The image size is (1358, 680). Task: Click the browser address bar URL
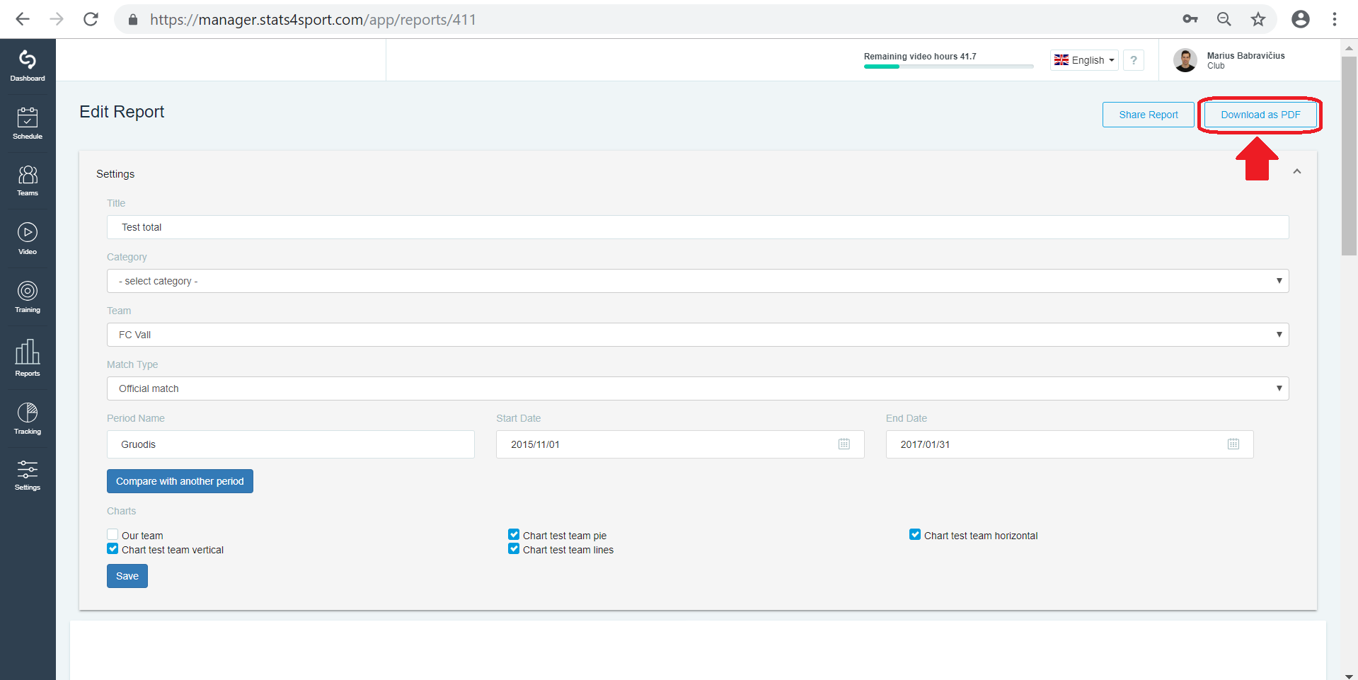tap(313, 19)
